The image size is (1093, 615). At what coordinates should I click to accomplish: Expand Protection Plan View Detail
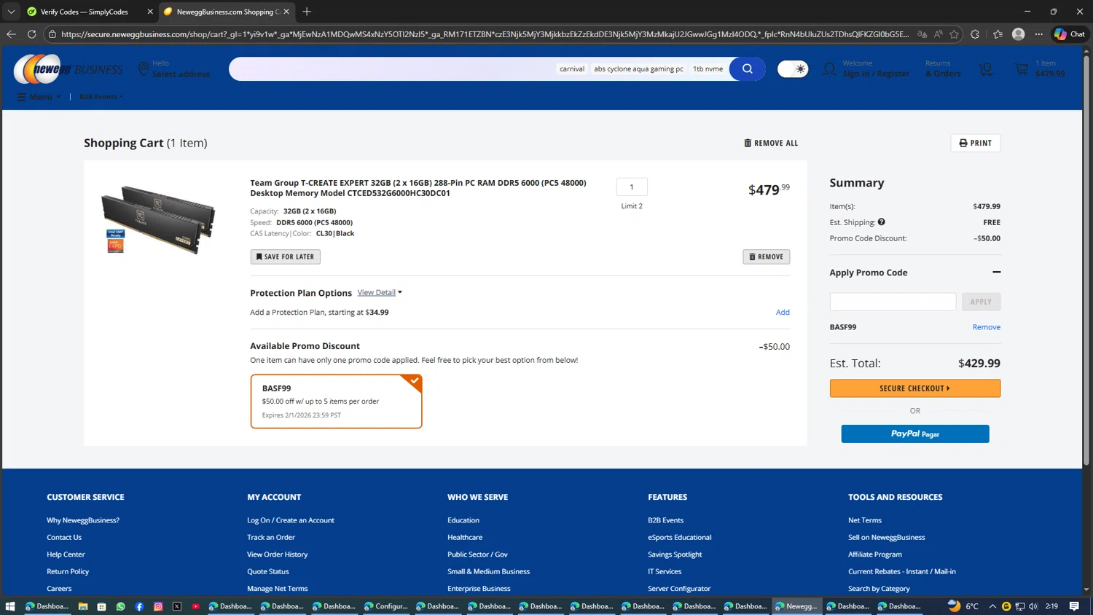click(x=380, y=292)
